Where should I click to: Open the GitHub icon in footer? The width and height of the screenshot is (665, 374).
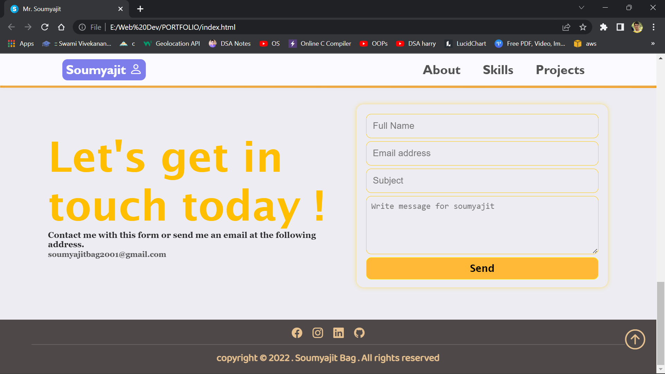pos(359,333)
